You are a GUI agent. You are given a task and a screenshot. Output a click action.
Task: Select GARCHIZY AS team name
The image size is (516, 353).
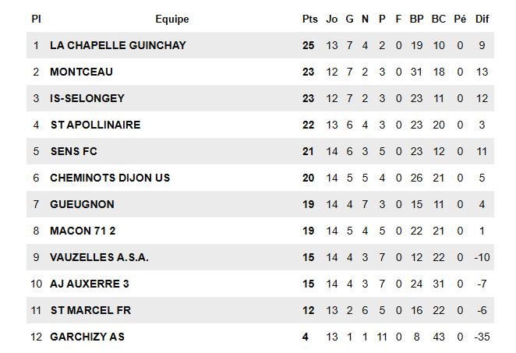87,337
